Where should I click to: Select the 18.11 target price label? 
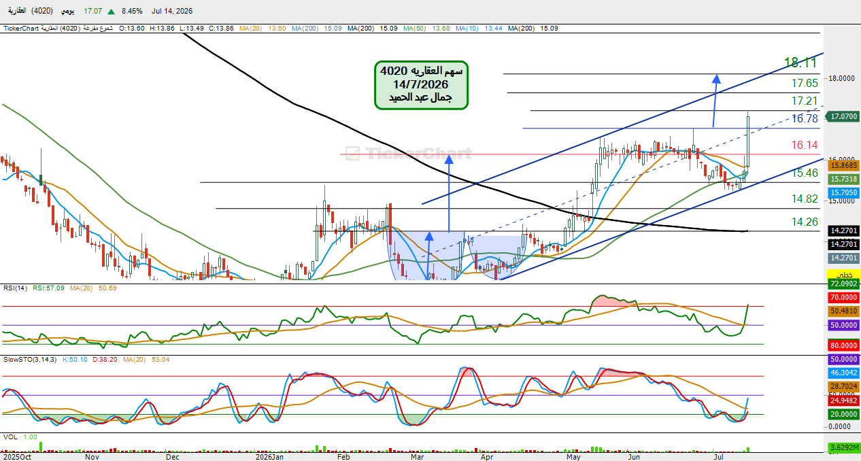click(800, 63)
